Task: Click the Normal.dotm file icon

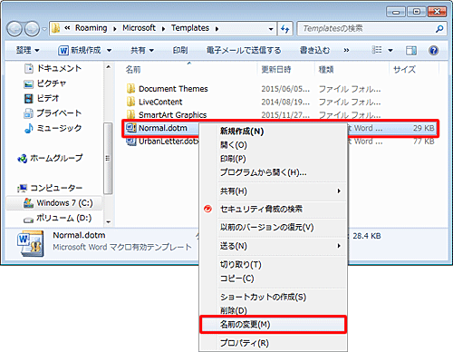Action: click(x=131, y=128)
